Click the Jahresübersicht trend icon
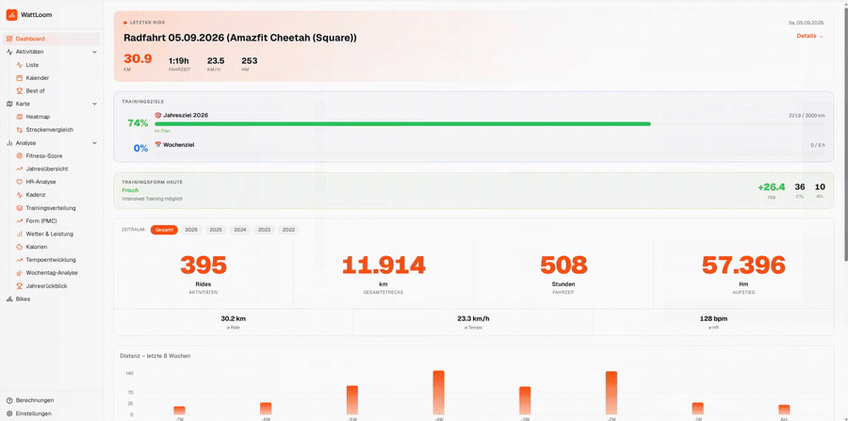848x421 pixels. (x=20, y=169)
